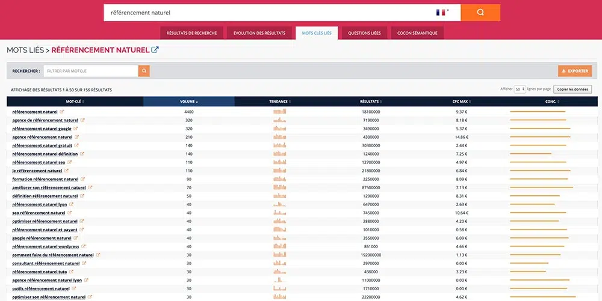Sort by the Volume column header
Viewport: 602px width, 301px height.
point(189,102)
